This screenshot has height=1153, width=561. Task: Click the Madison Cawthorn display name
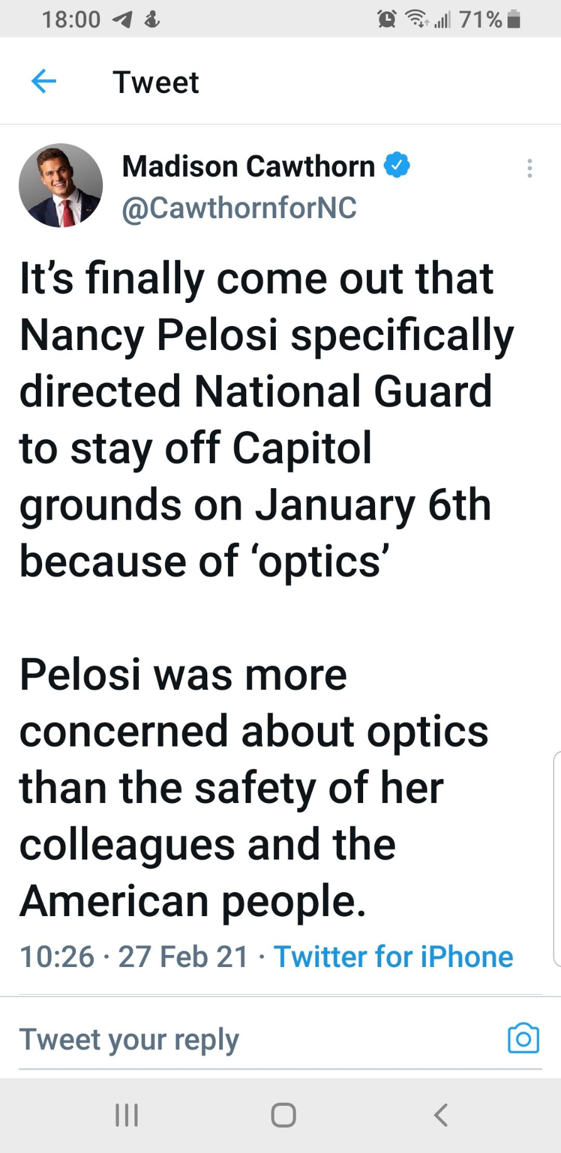pos(248,167)
